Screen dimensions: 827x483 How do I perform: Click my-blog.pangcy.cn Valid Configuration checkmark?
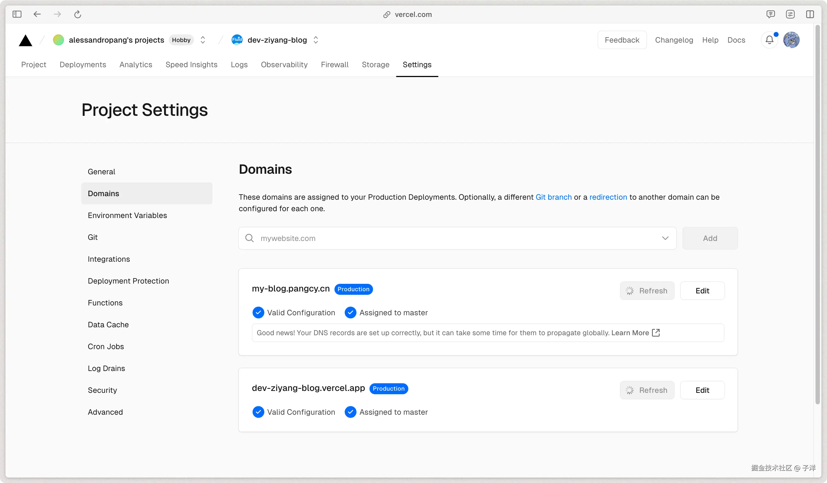pyautogui.click(x=258, y=313)
